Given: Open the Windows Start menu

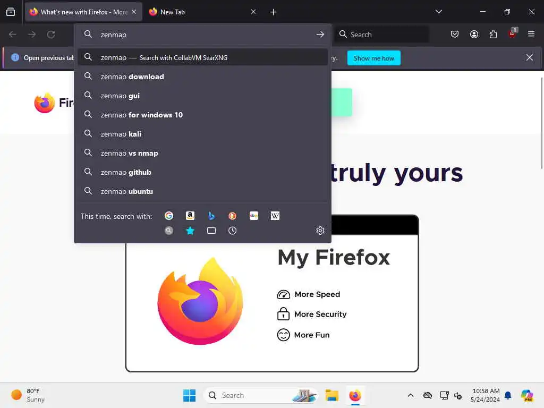Looking at the screenshot, I should click(x=189, y=395).
